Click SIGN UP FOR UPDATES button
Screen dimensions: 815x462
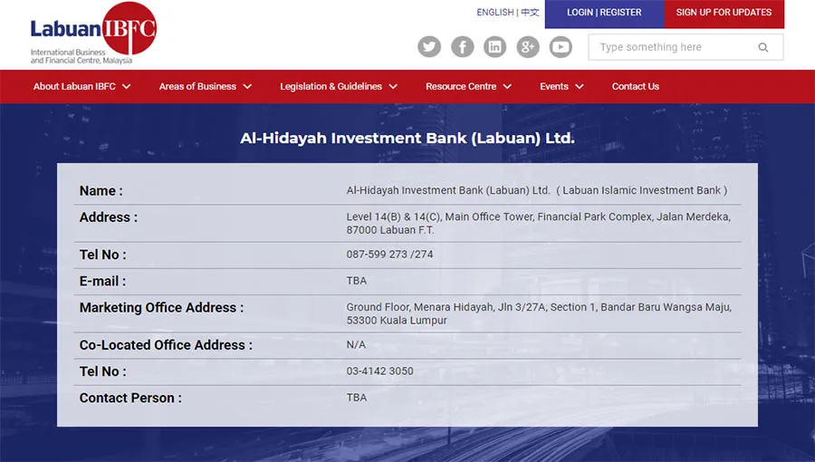point(724,14)
